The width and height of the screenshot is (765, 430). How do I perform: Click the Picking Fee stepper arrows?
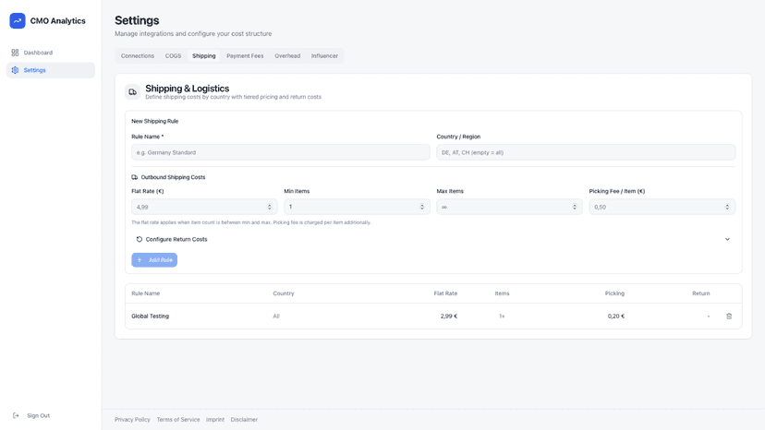tap(727, 207)
